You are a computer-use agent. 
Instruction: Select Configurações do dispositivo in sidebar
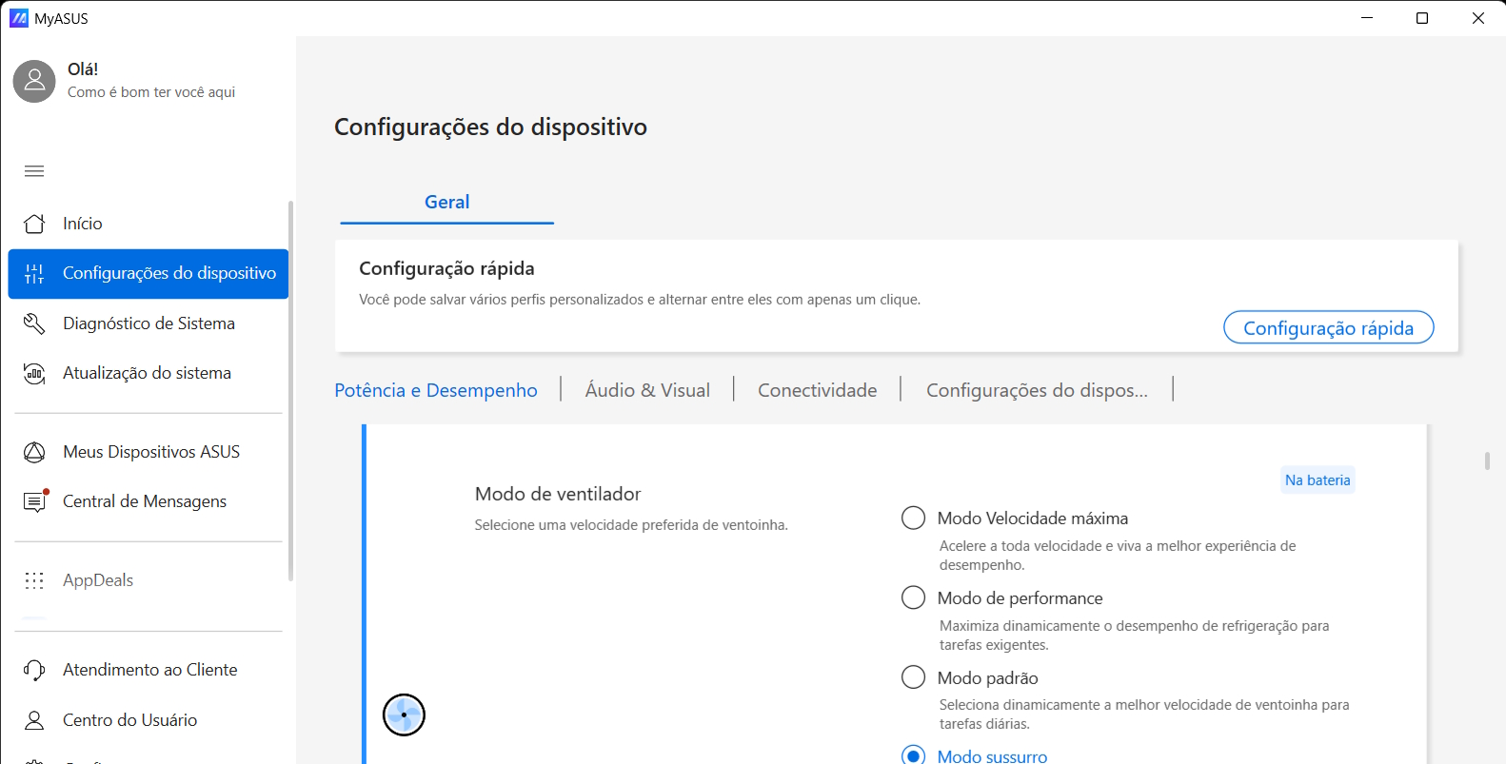point(148,274)
